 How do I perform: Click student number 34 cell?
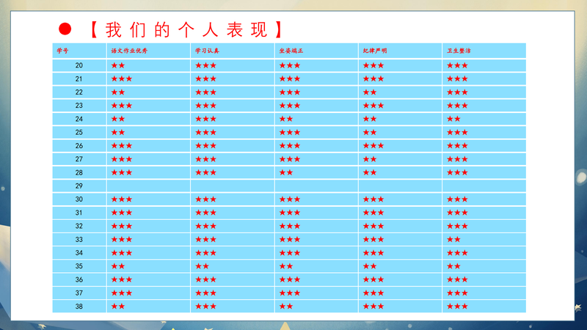coord(79,253)
